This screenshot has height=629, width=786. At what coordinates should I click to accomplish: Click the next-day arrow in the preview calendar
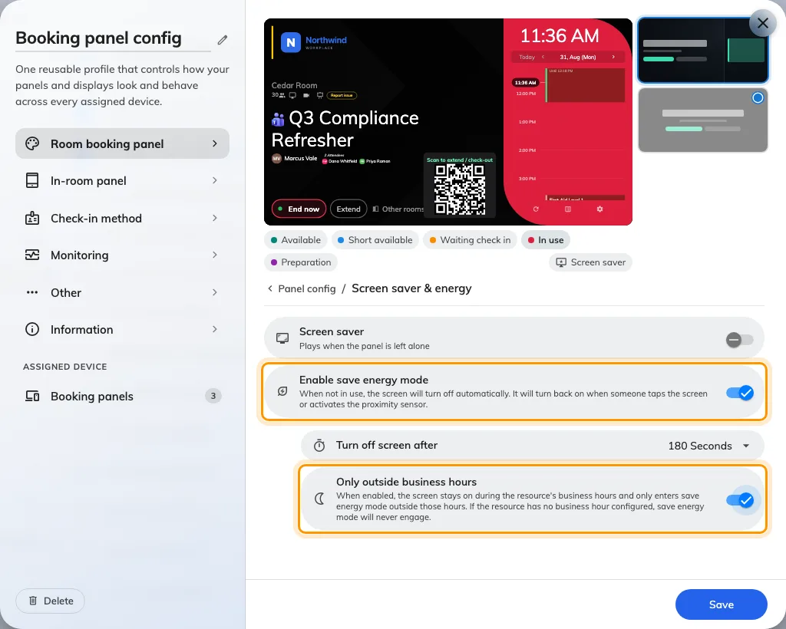coord(613,57)
